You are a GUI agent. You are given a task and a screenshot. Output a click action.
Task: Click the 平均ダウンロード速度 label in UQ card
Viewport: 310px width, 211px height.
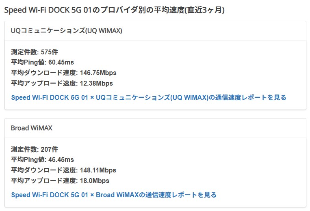[x=43, y=73]
